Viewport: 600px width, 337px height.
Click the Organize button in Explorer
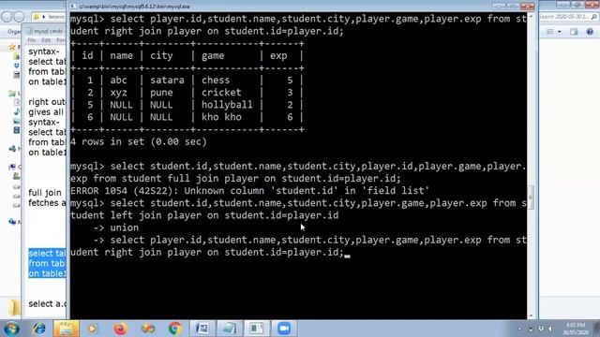point(14,32)
